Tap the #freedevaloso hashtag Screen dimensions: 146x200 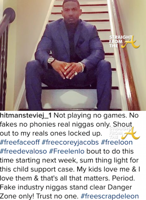coord(23,151)
